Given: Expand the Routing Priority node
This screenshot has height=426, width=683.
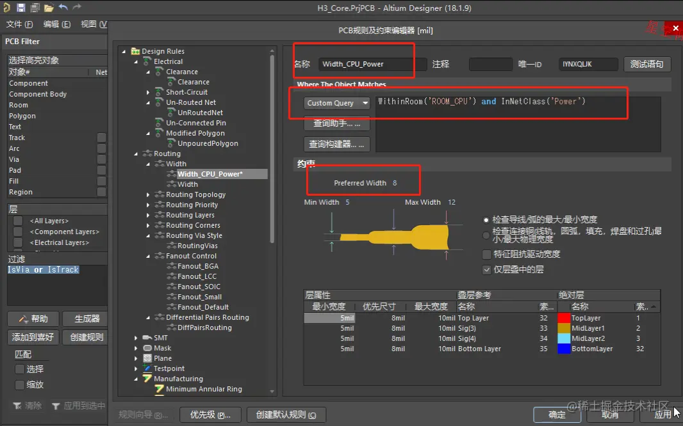Looking at the screenshot, I should click(x=148, y=205).
